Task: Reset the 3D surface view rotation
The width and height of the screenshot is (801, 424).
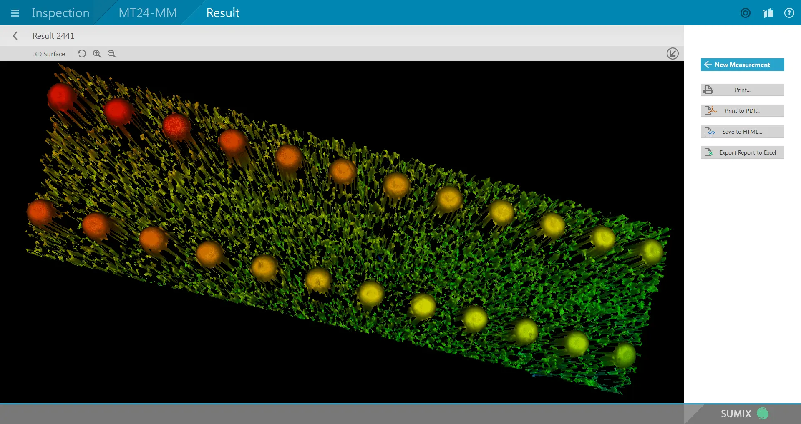Action: 82,54
